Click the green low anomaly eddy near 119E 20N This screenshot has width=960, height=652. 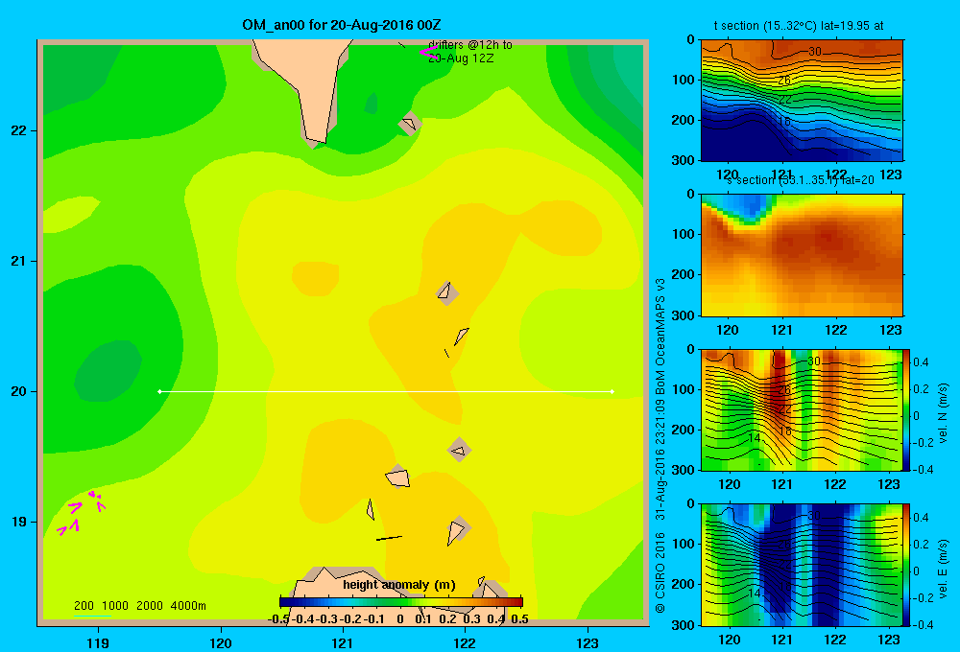108,371
